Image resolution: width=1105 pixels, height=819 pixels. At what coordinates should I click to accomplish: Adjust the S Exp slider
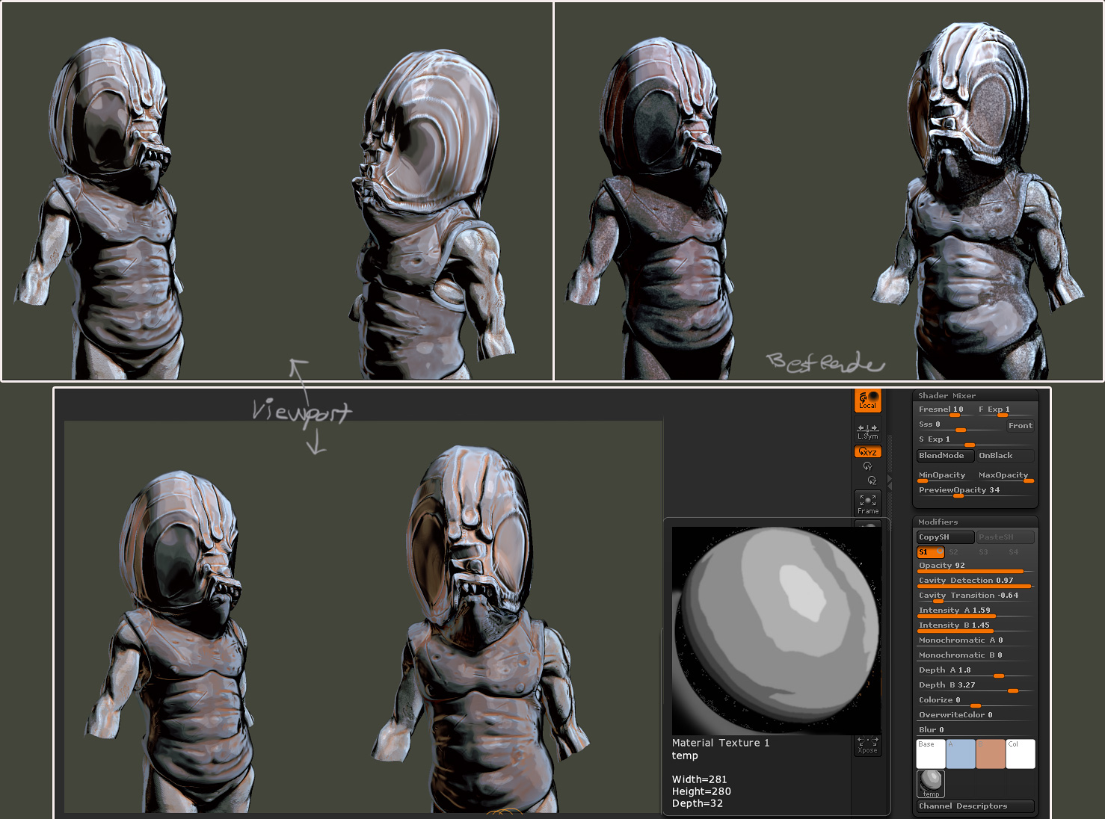click(975, 440)
